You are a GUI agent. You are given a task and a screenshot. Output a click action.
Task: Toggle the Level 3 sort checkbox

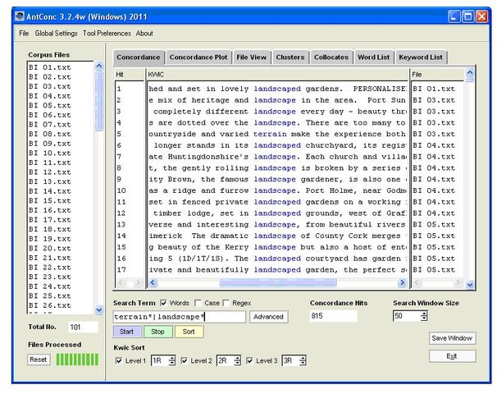(249, 360)
